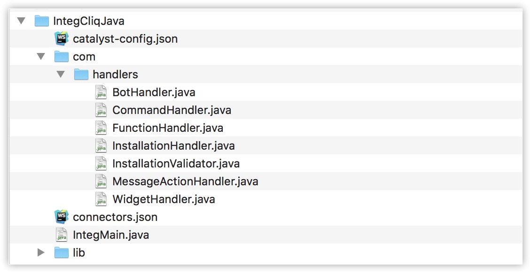Select FunctionHandler.java file

coord(168,128)
